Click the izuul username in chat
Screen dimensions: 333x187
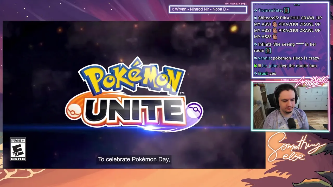(263, 74)
